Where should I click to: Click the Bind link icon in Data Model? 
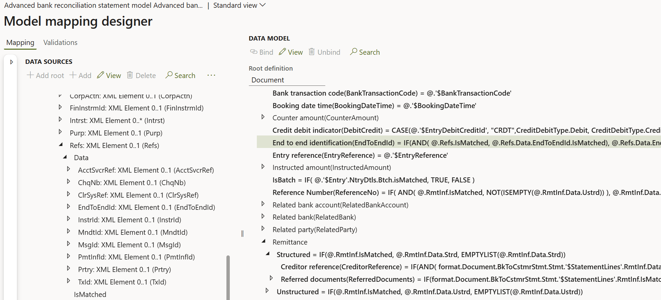253,52
